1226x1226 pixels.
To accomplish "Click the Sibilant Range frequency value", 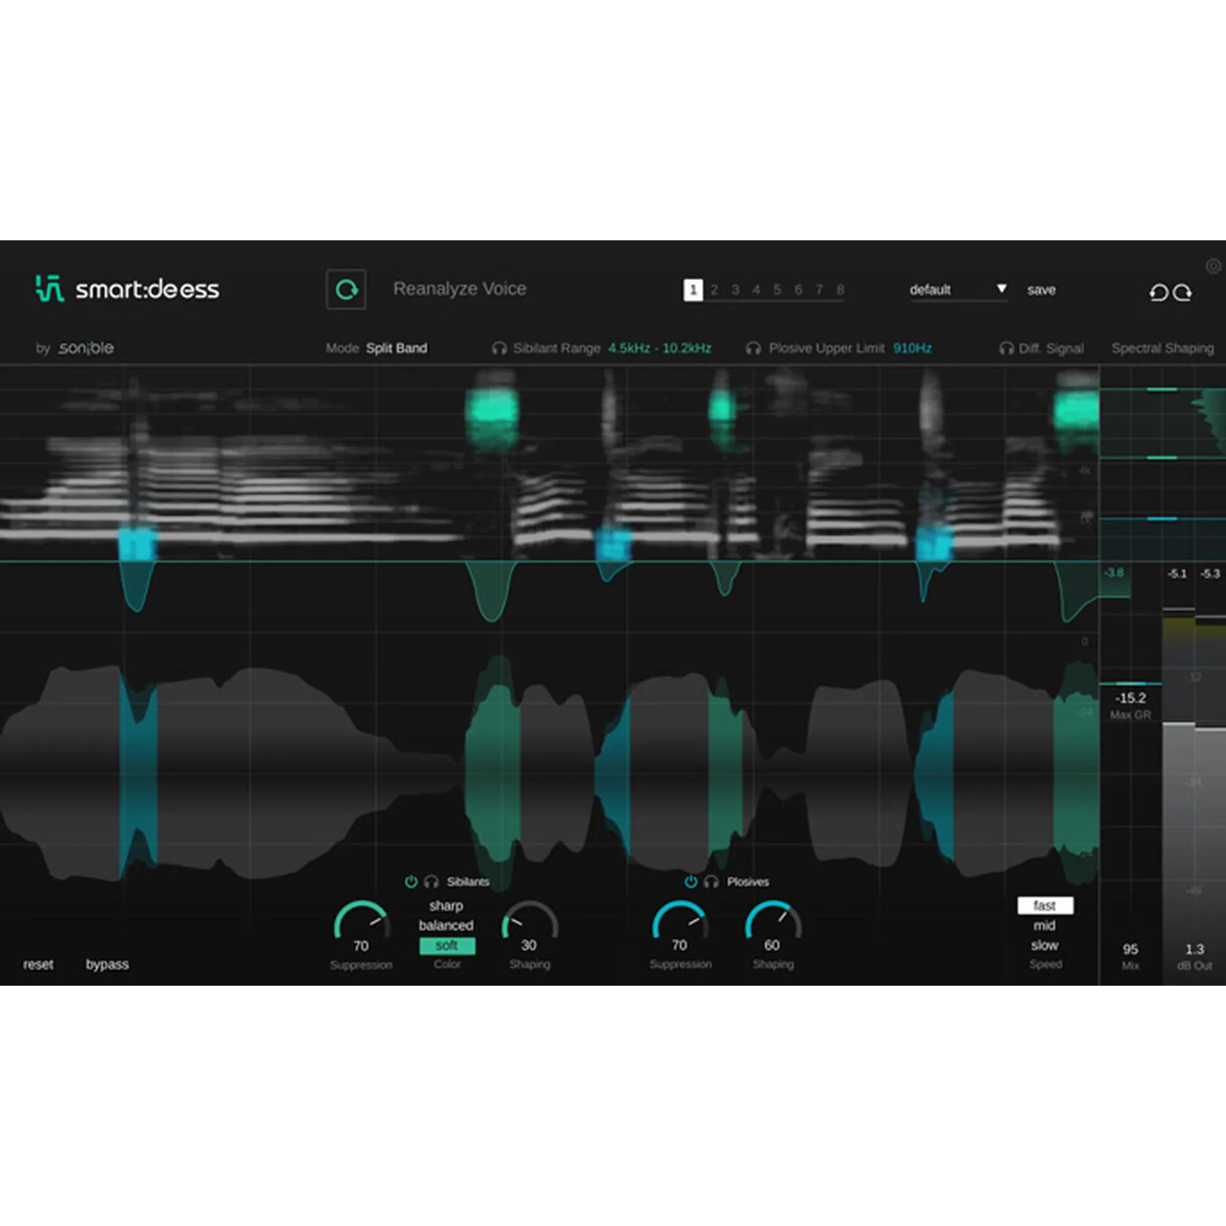I will point(660,348).
